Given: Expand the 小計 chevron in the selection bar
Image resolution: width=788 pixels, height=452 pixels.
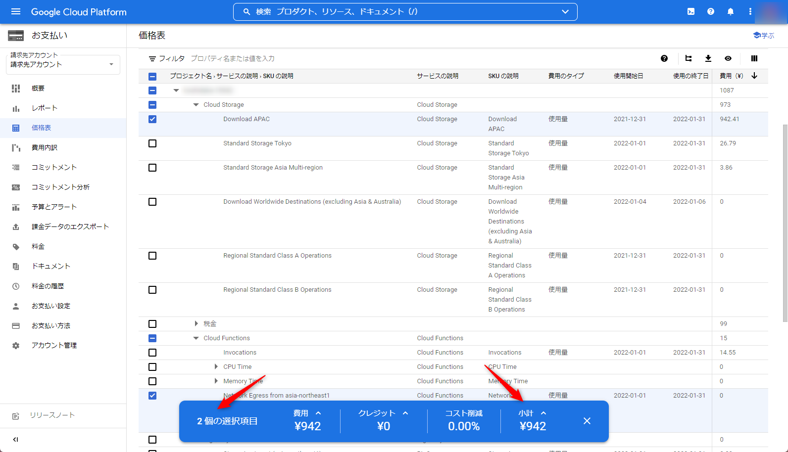Looking at the screenshot, I should [543, 413].
